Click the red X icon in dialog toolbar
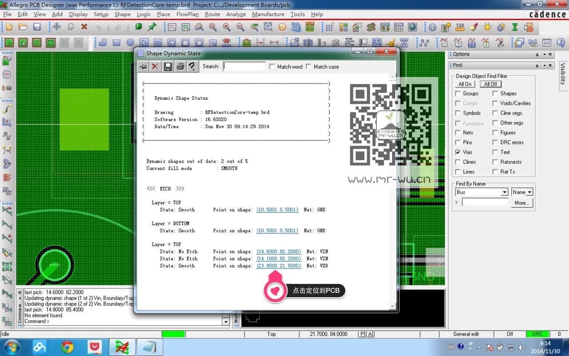 pyautogui.click(x=155, y=67)
